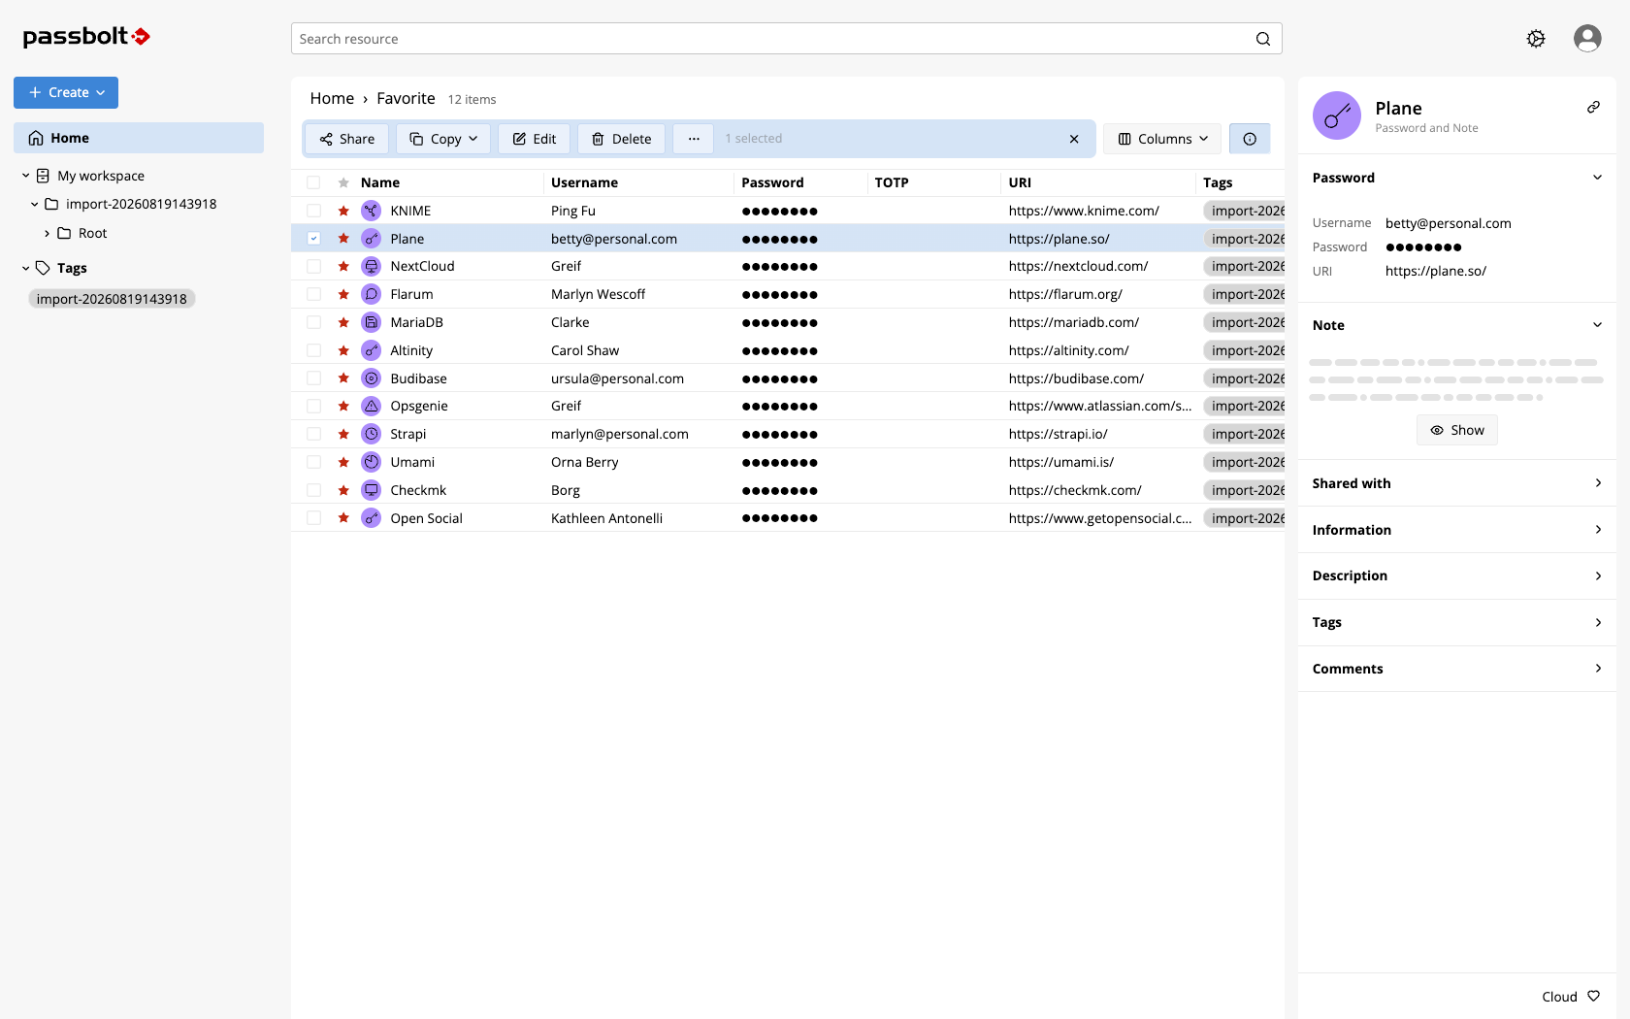Click the MariaDB resource icon
Viewport: 1630px width, 1019px height.
click(372, 322)
